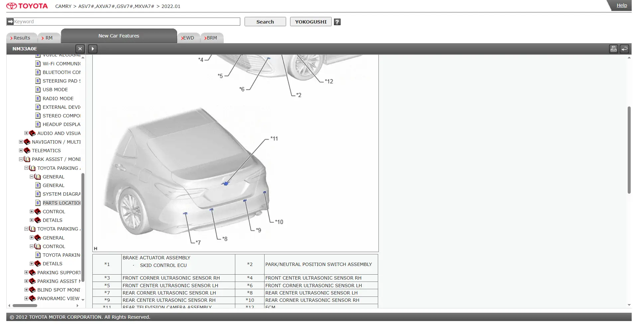Expand the AUDIO AND VISUAL tree node
The image size is (638, 325).
pyautogui.click(x=26, y=133)
